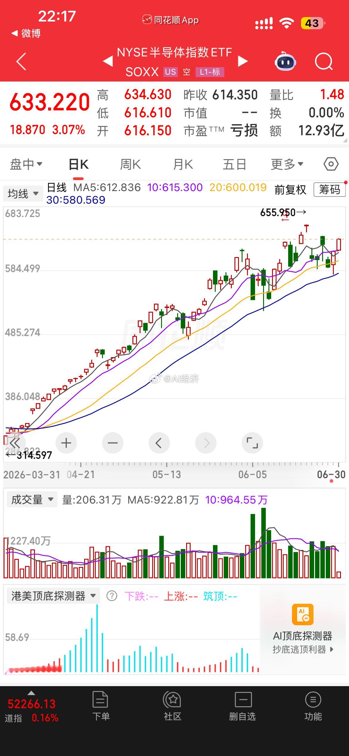The height and width of the screenshot is (756, 349).
Task: Open chart settings hexagon icon
Action: tap(331, 164)
